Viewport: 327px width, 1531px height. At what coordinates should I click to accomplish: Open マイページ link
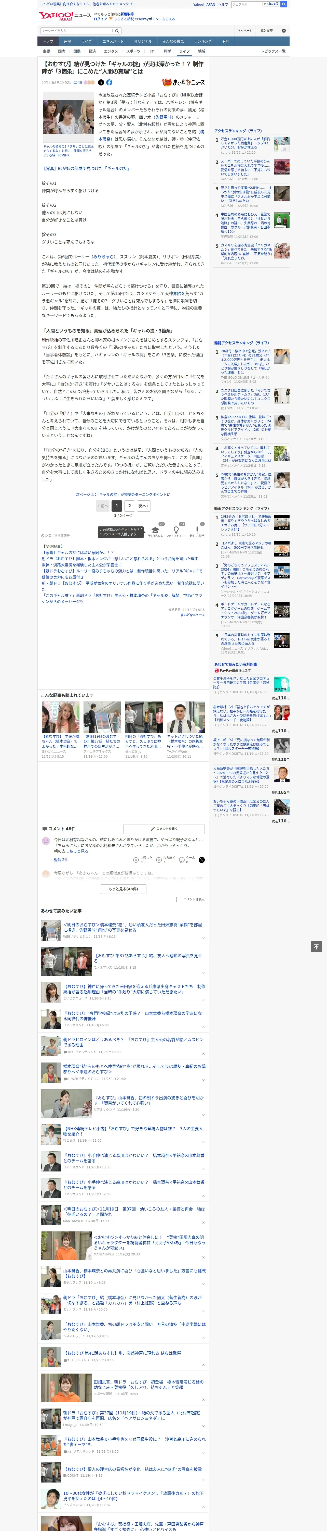click(x=244, y=31)
